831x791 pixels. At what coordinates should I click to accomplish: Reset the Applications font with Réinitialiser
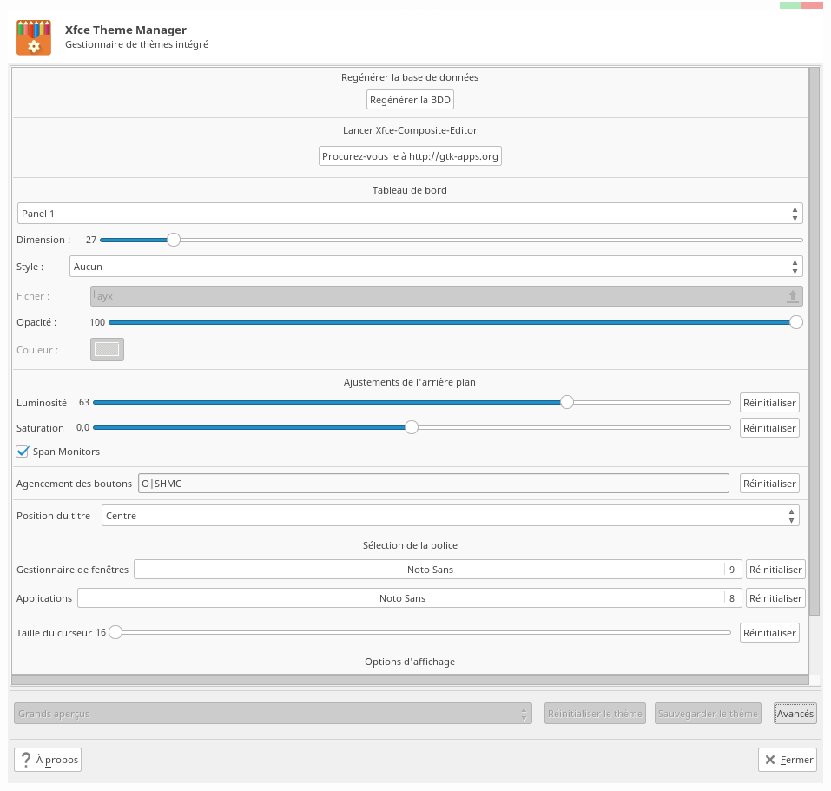tap(775, 597)
